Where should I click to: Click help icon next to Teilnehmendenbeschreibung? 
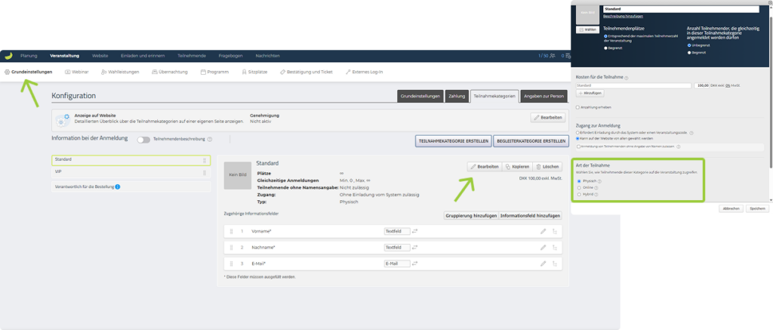point(210,140)
